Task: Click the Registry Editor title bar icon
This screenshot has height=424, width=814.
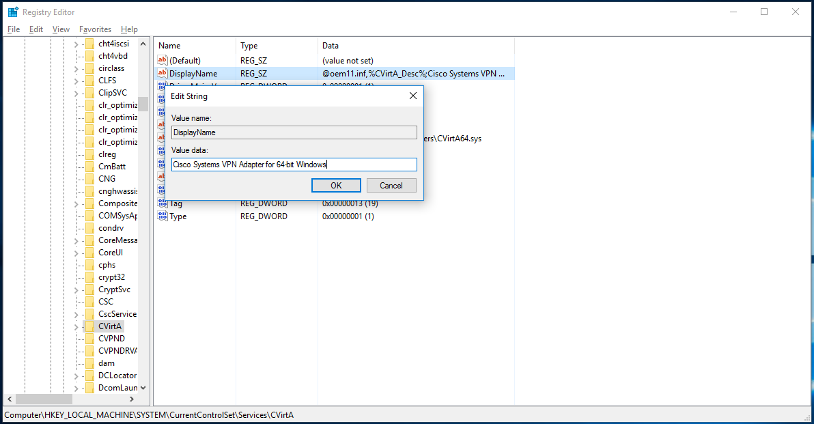Action: [x=13, y=12]
